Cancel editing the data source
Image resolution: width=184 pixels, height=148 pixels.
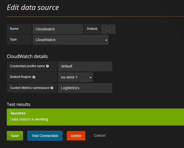100,135
